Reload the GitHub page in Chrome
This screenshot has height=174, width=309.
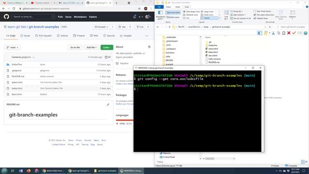point(14,9)
